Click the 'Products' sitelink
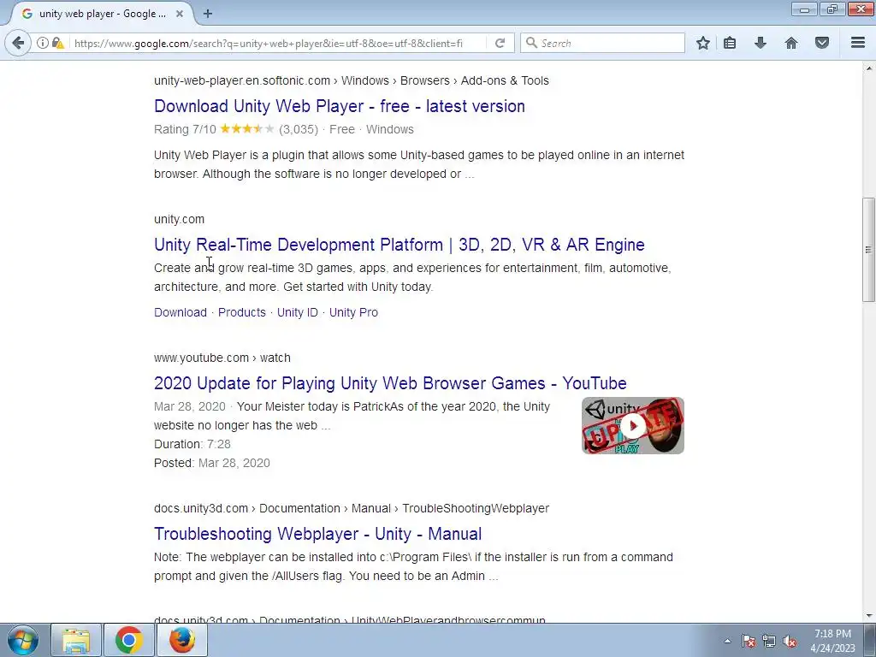Screen dimensions: 876x657 242,312
